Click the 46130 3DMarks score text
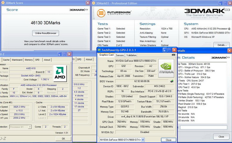This screenshot has height=143, width=232. point(45,23)
